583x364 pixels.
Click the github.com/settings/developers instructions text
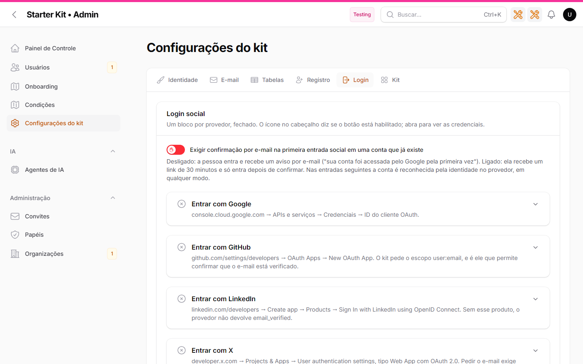pyautogui.click(x=355, y=262)
